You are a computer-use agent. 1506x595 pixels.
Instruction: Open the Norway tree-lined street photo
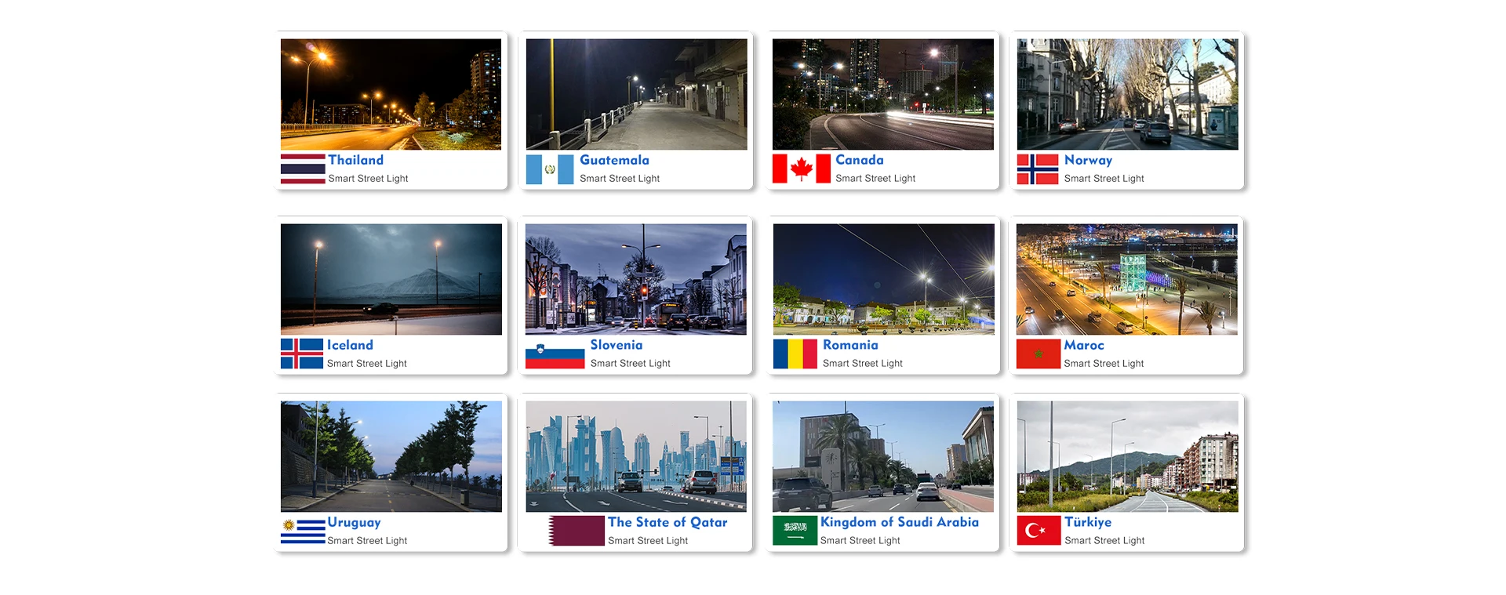[x=1128, y=94]
